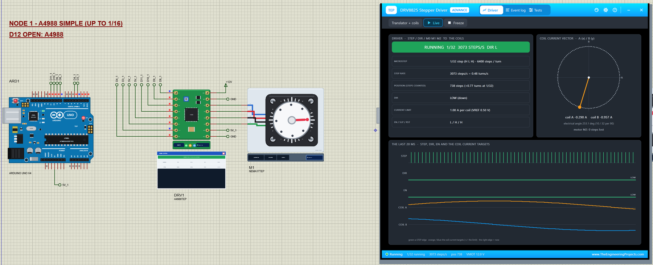This screenshot has height=265, width=653.
Task: Activate Live mode
Action: pos(433,23)
